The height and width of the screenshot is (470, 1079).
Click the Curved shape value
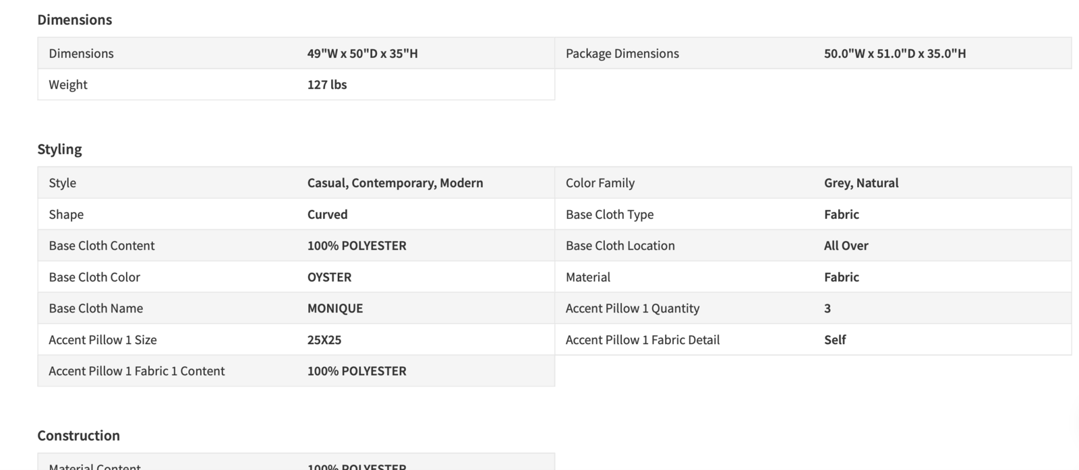tap(327, 214)
